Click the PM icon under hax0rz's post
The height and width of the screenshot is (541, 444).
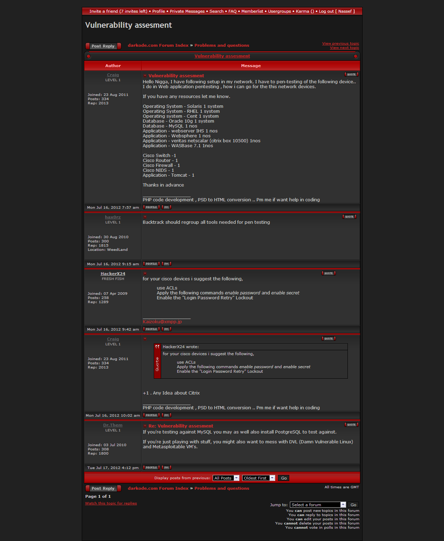[x=166, y=264]
